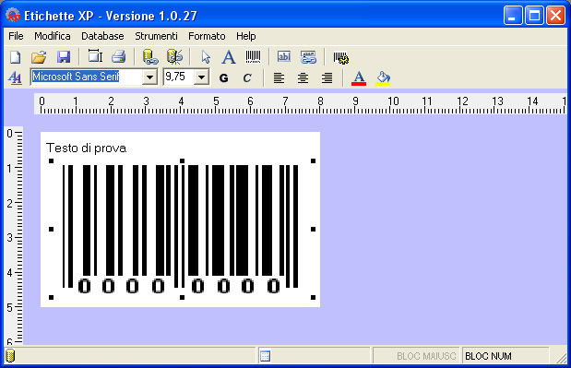Open an existing label file

coord(39,57)
